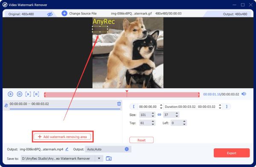Click the right trim handle of the timeline
This screenshot has width=256, height=167.
(199, 95)
